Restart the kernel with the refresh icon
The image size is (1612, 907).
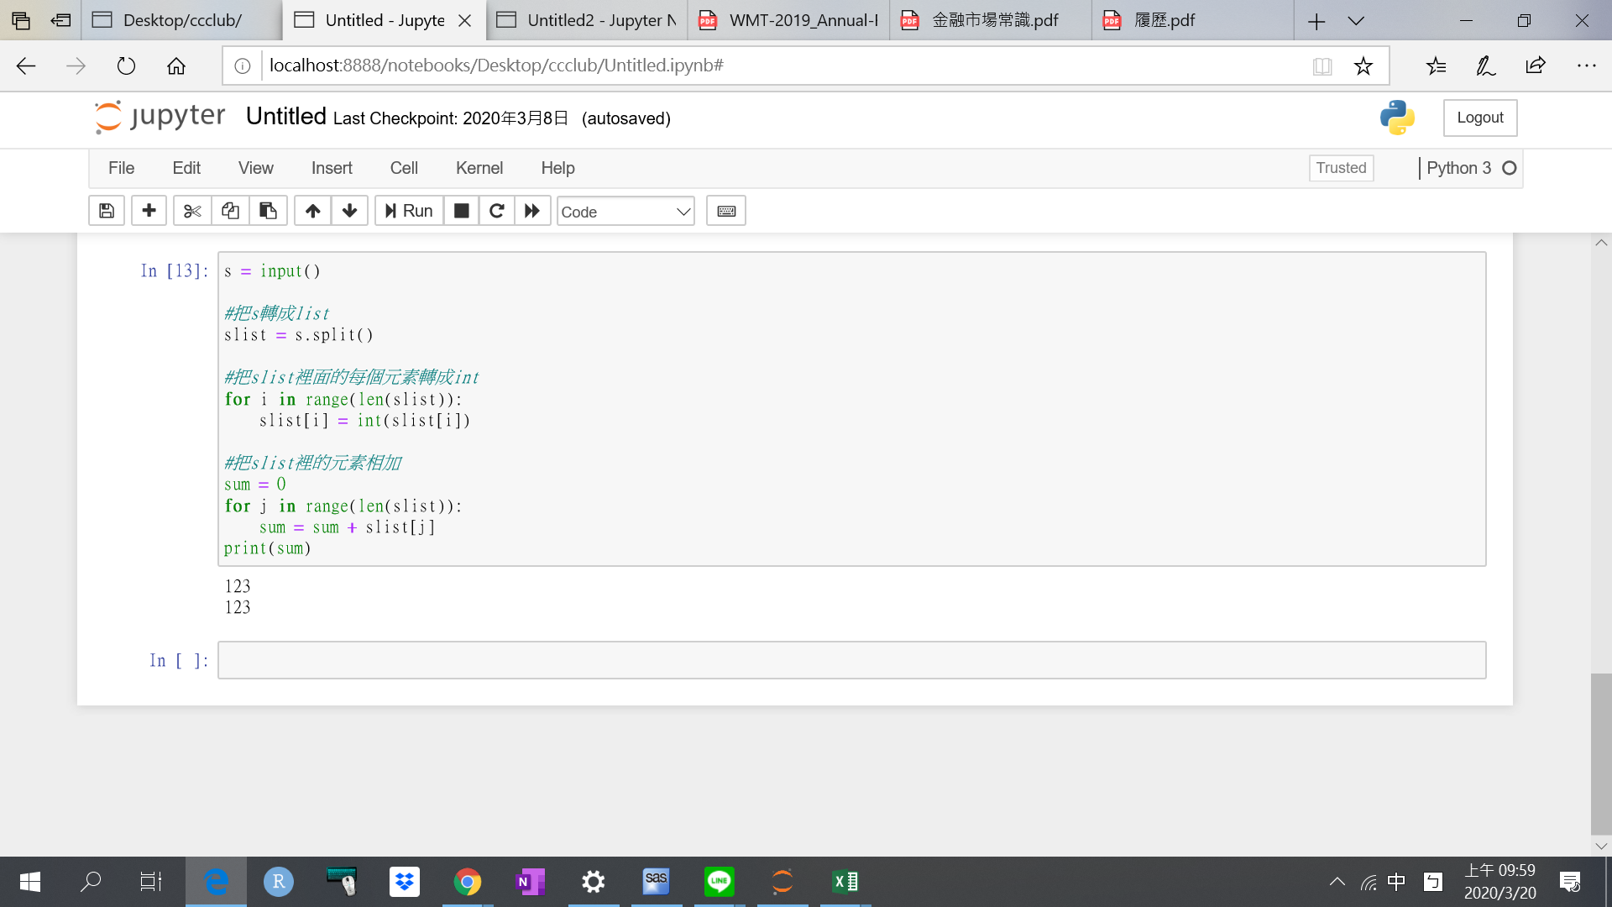click(496, 211)
